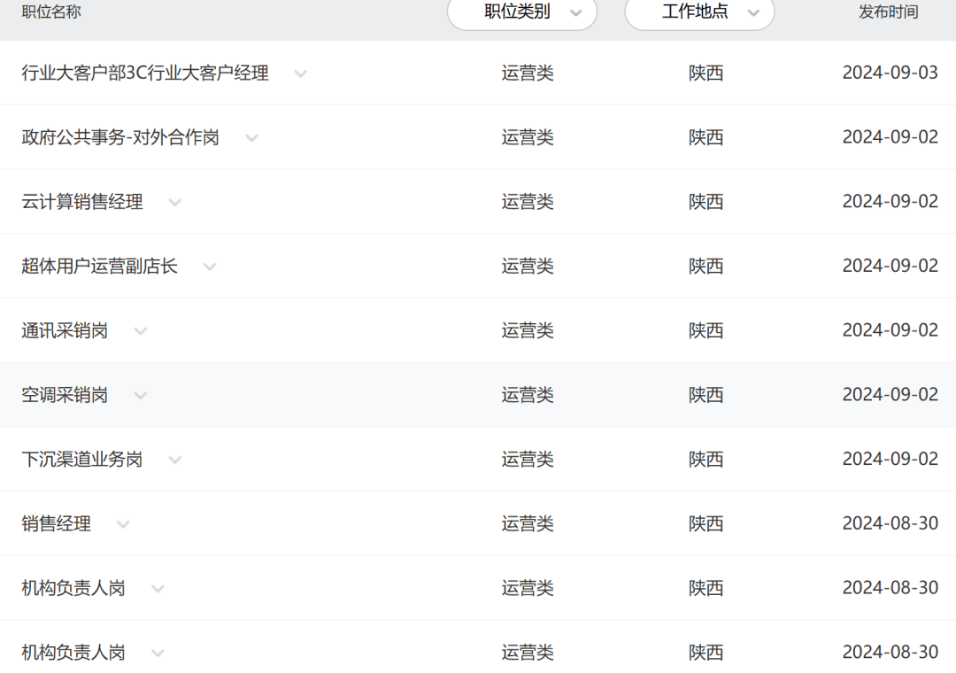The height and width of the screenshot is (673, 956).
Task: Click the date 2024-09-03
Action: click(890, 73)
